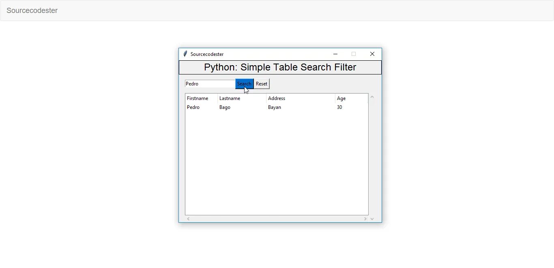554x268 pixels.
Task: Click the Lastname column header
Action: 242,98
